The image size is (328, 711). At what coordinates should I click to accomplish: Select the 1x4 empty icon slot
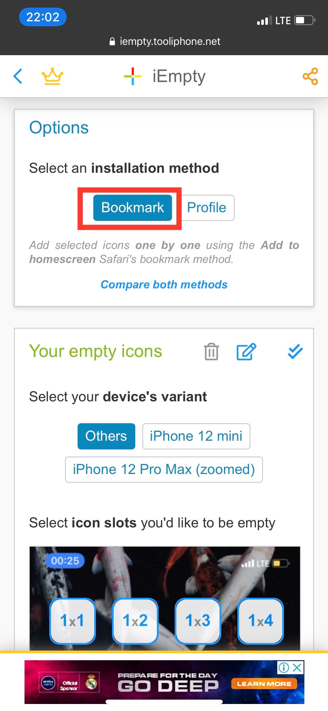[x=260, y=620]
